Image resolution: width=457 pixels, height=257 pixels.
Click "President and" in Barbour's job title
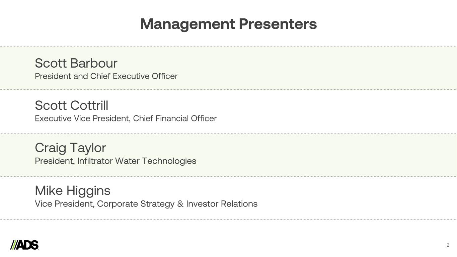61,76
